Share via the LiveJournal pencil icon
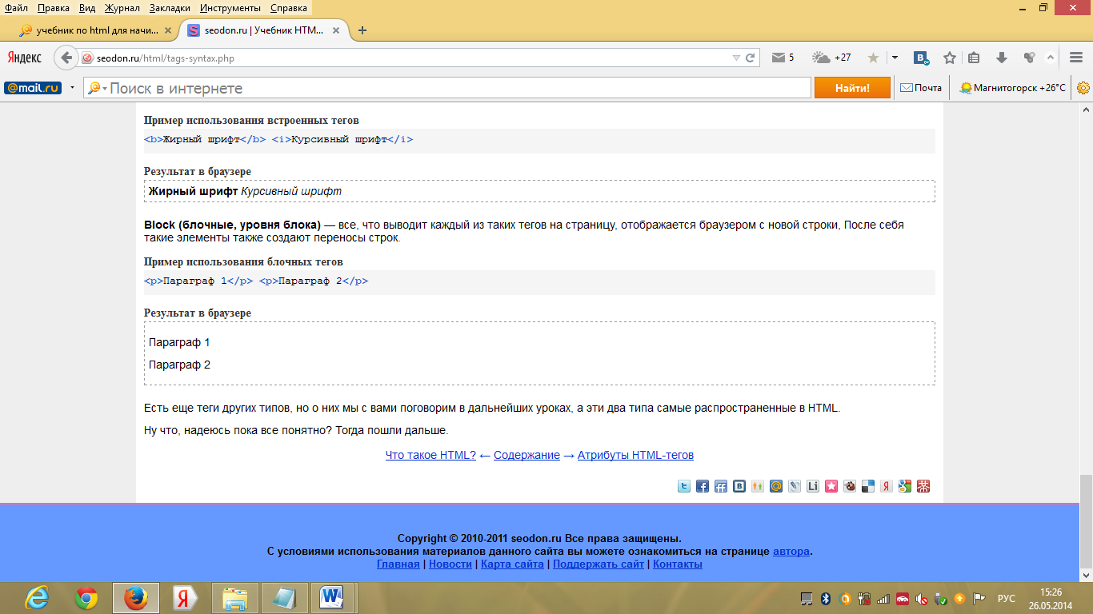 pyautogui.click(x=795, y=486)
